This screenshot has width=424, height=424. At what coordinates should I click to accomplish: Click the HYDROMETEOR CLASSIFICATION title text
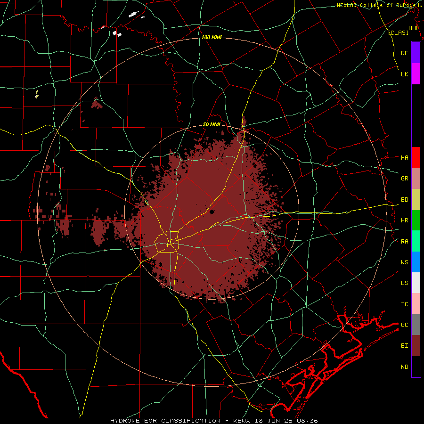point(165,421)
